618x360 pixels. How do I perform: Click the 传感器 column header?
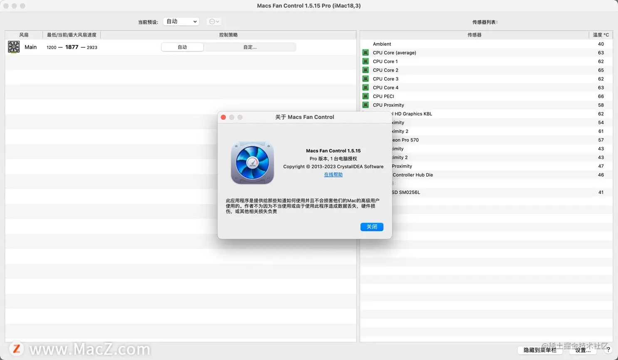click(x=475, y=35)
